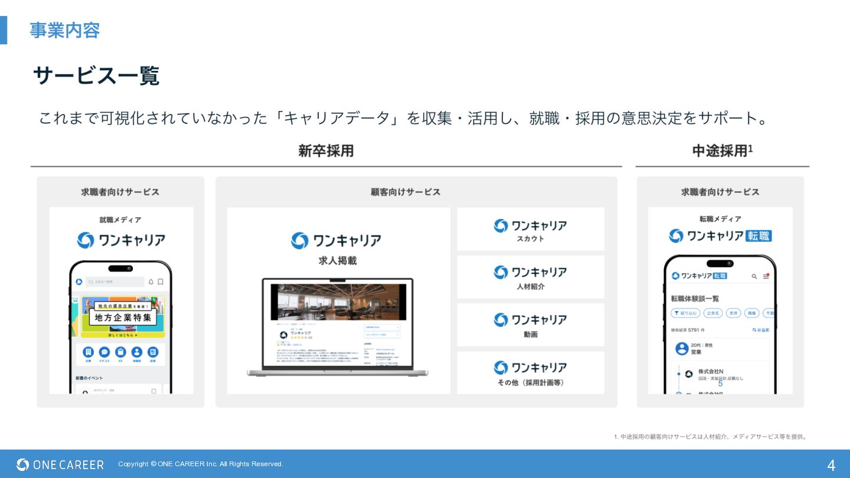
Task: Select the ワンキャリア スカウト card
Action: coord(531,229)
